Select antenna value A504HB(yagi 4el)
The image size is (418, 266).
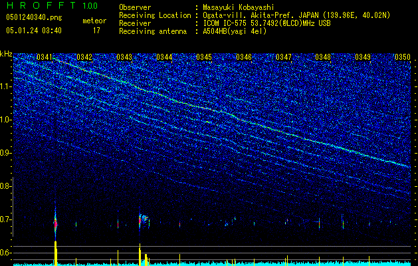click(x=235, y=31)
